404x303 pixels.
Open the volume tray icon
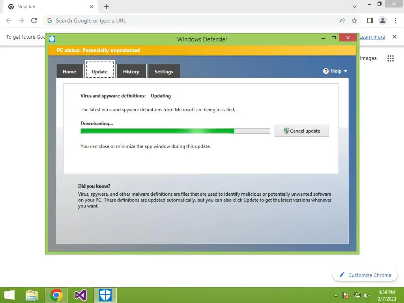pos(367,296)
